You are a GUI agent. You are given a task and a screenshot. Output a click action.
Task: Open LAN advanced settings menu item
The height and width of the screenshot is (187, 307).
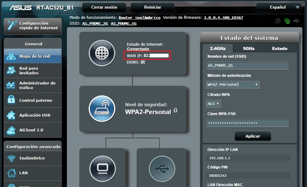tap(33, 173)
